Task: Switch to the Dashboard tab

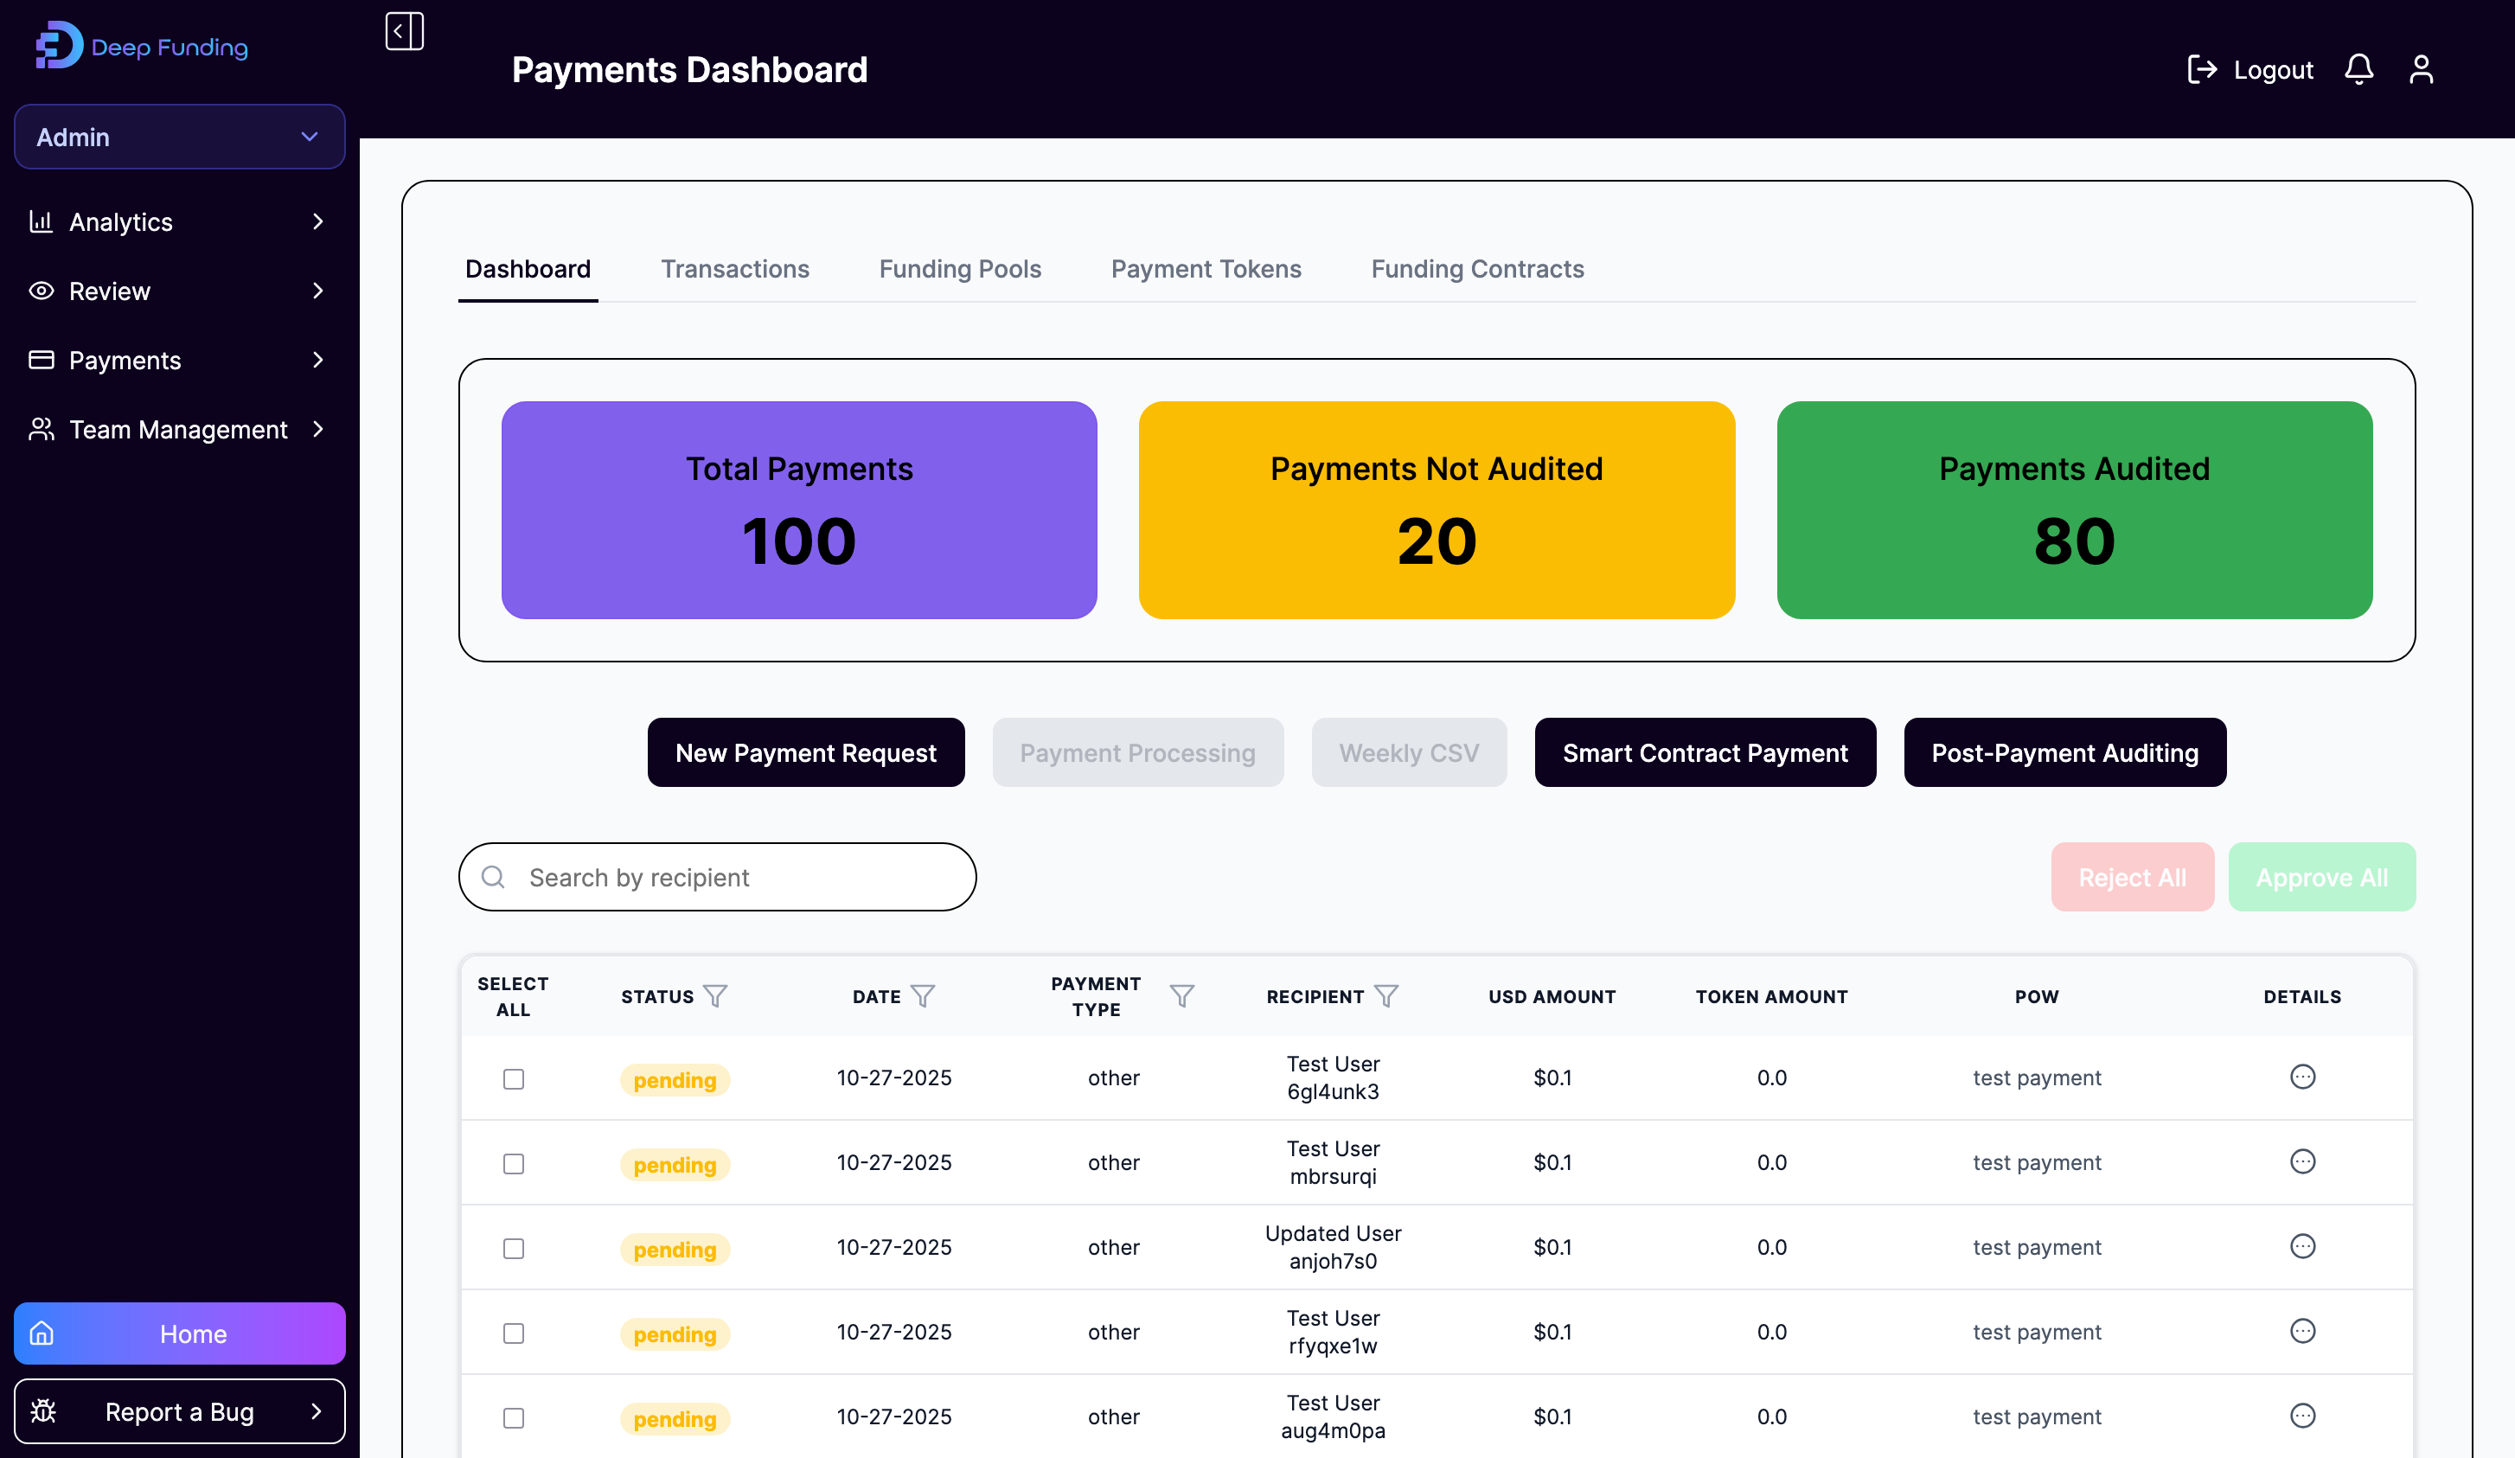Action: pos(528,268)
